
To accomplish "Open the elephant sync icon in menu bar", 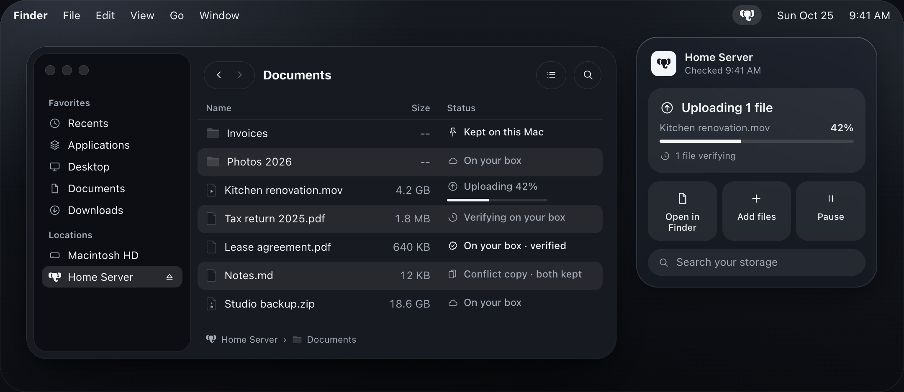I will 747,15.
